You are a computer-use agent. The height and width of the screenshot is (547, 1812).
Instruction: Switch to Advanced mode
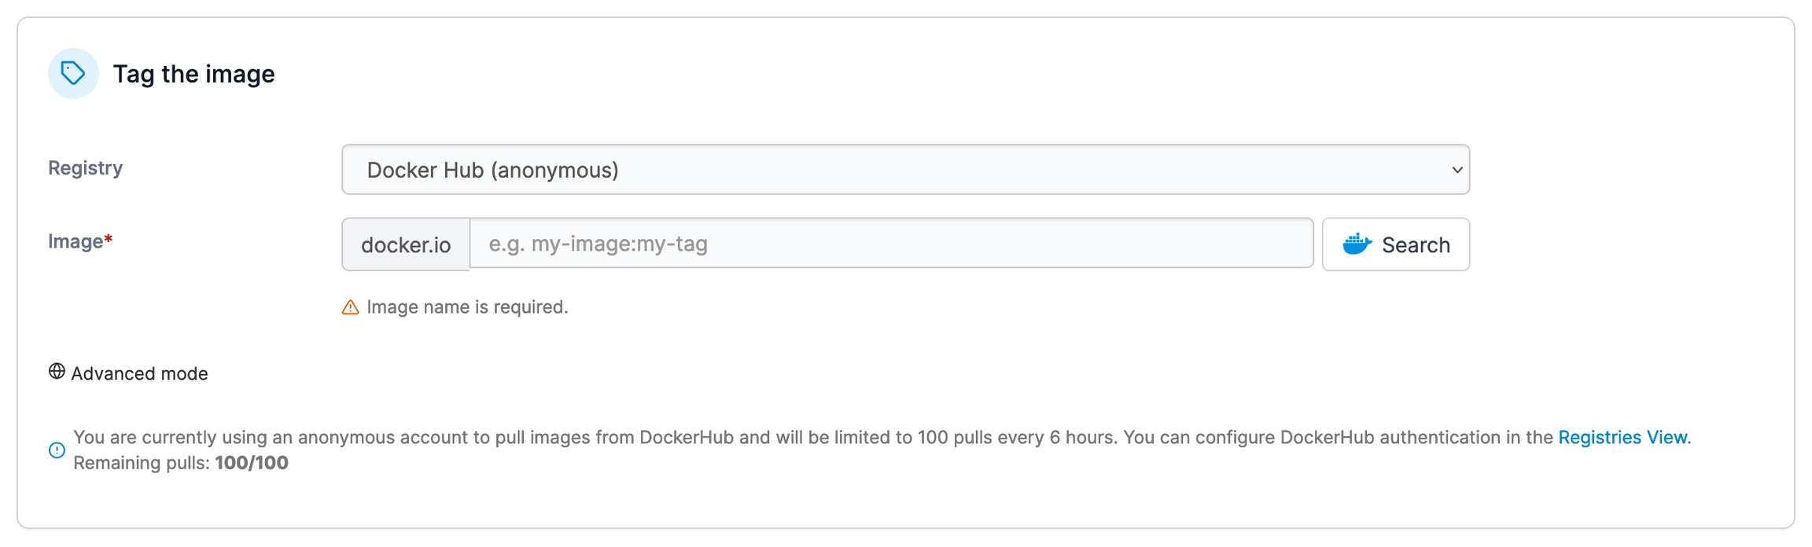click(139, 374)
